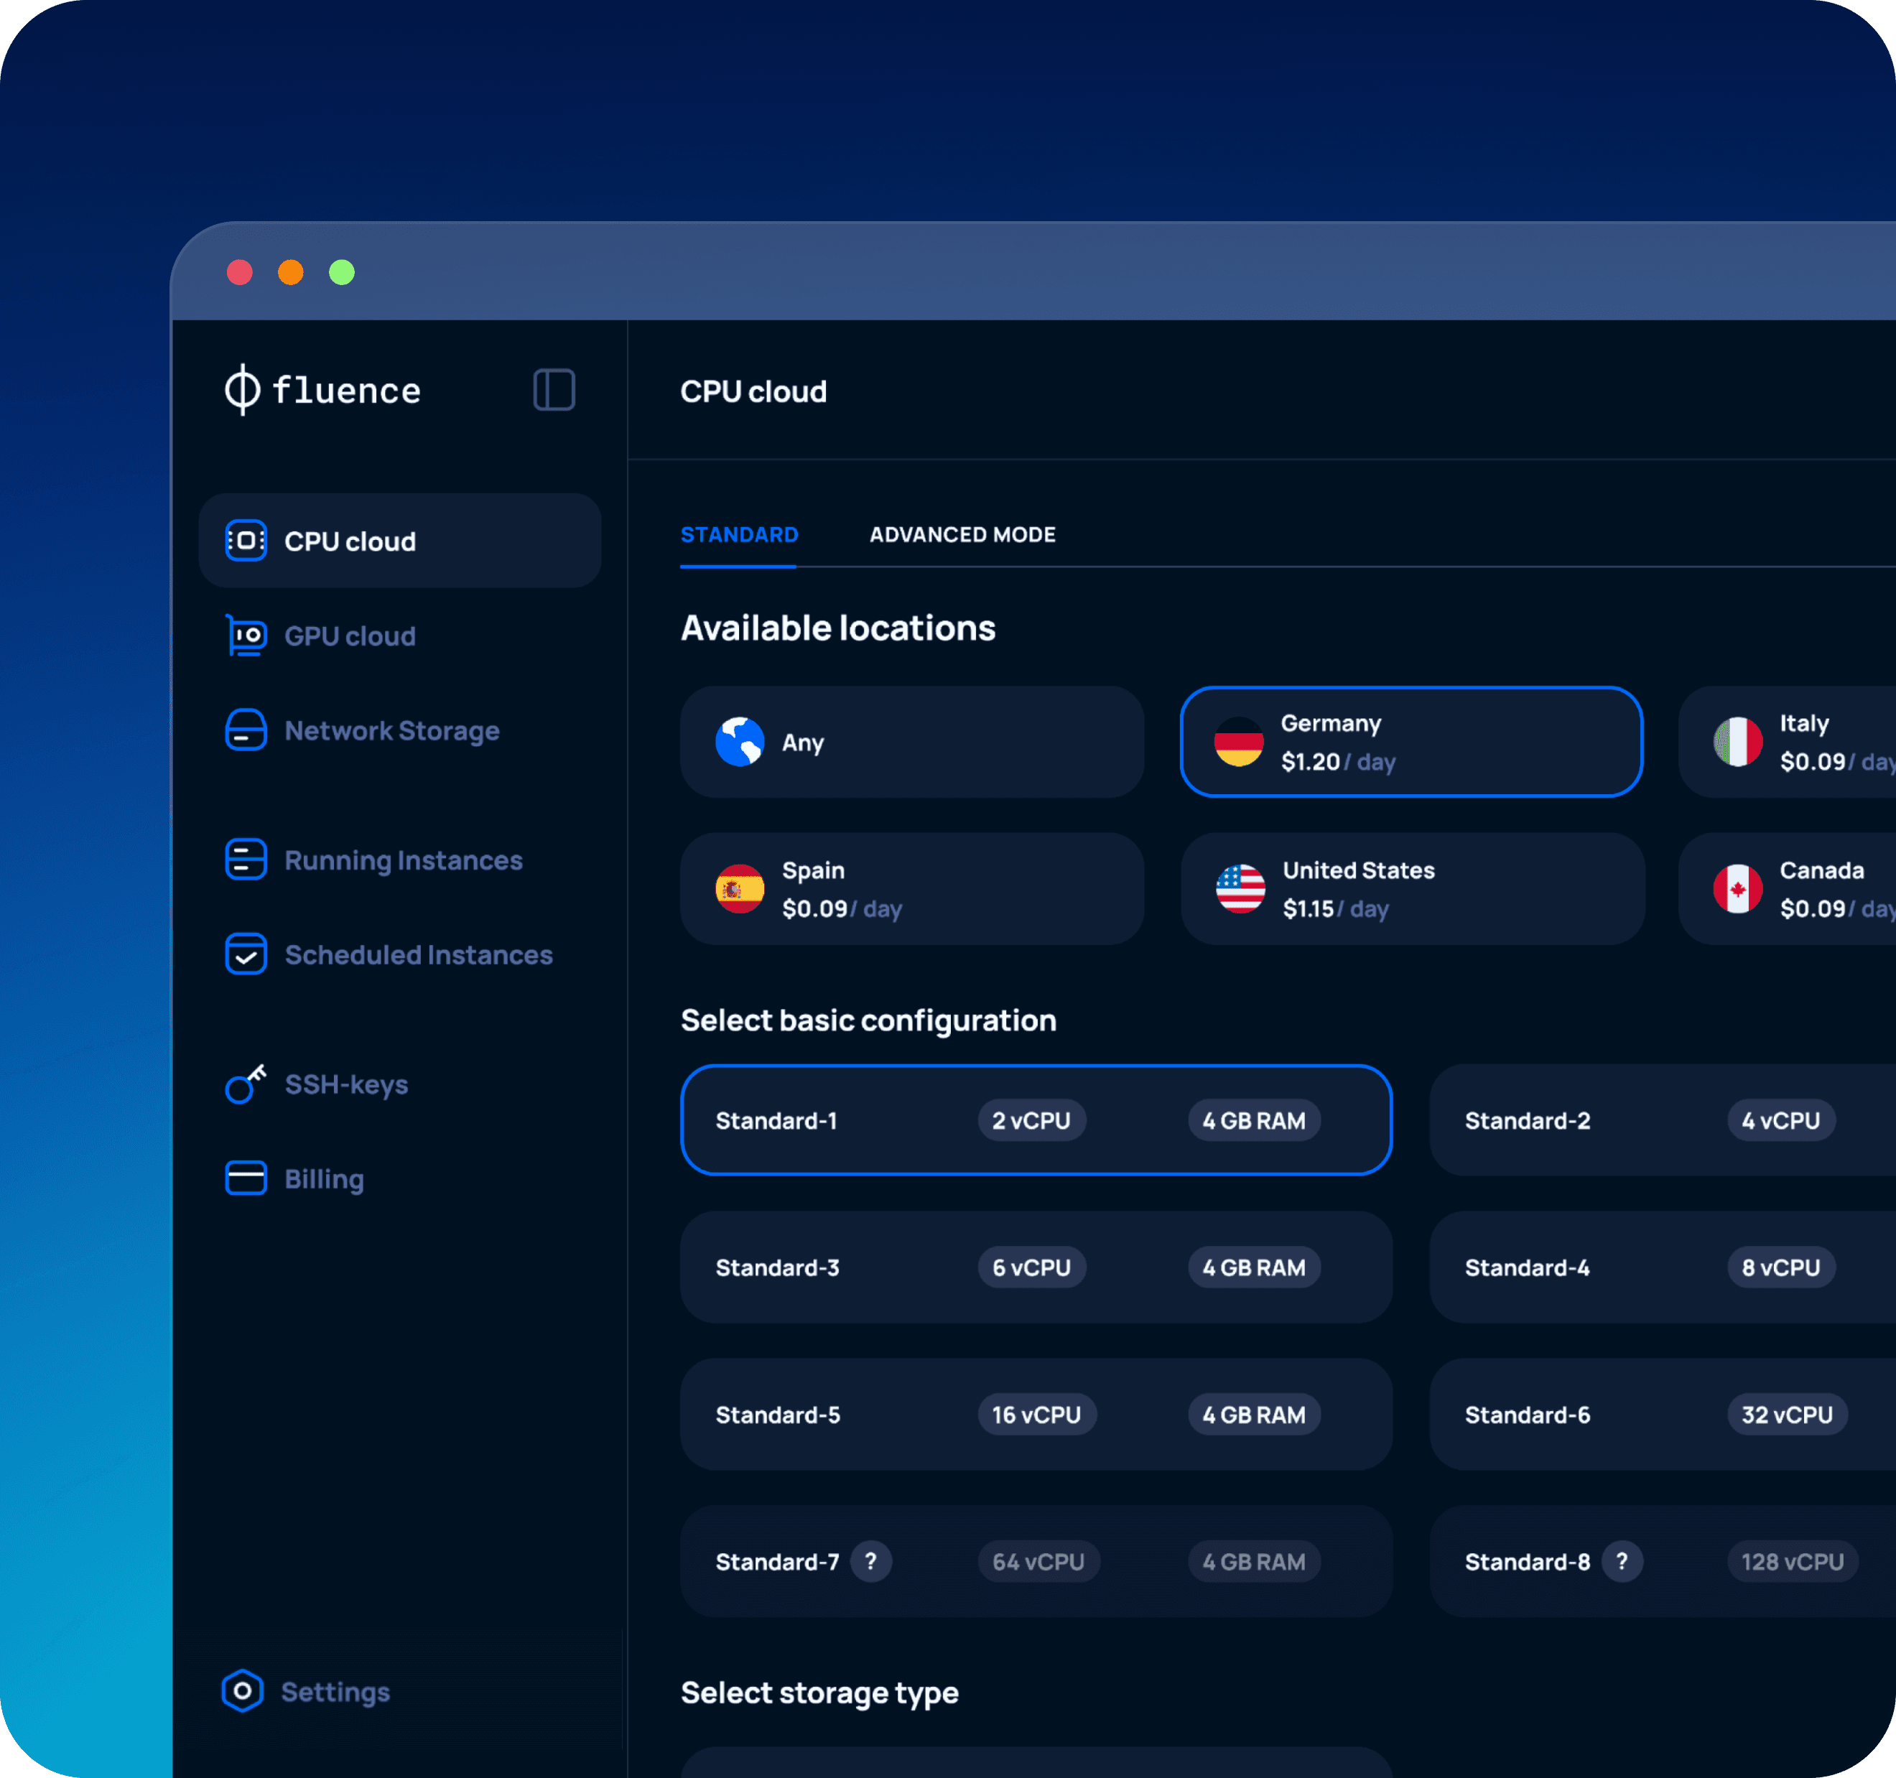Screen dimensions: 1896x1778
Task: Open the help tooltip beside Standard-7
Action: [870, 1562]
